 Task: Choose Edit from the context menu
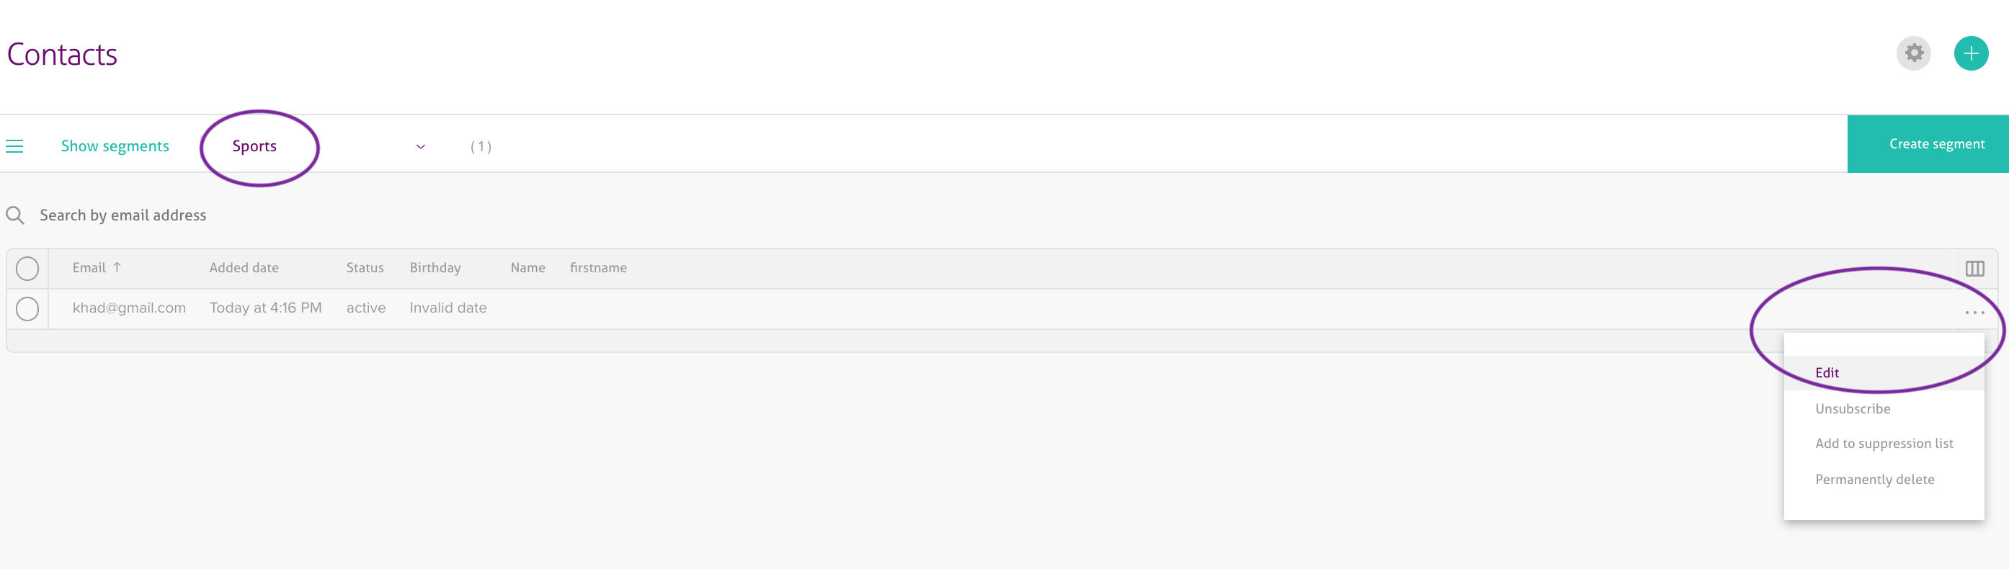coord(1827,372)
